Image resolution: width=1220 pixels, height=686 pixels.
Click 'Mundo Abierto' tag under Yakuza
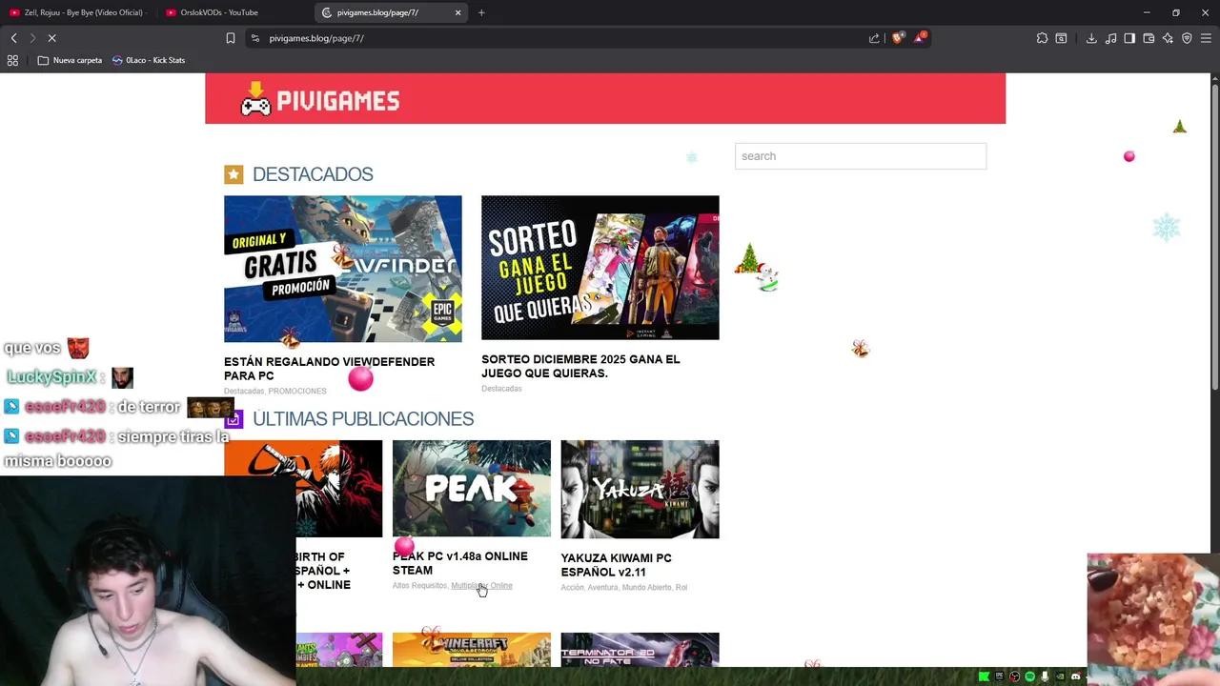coord(646,588)
